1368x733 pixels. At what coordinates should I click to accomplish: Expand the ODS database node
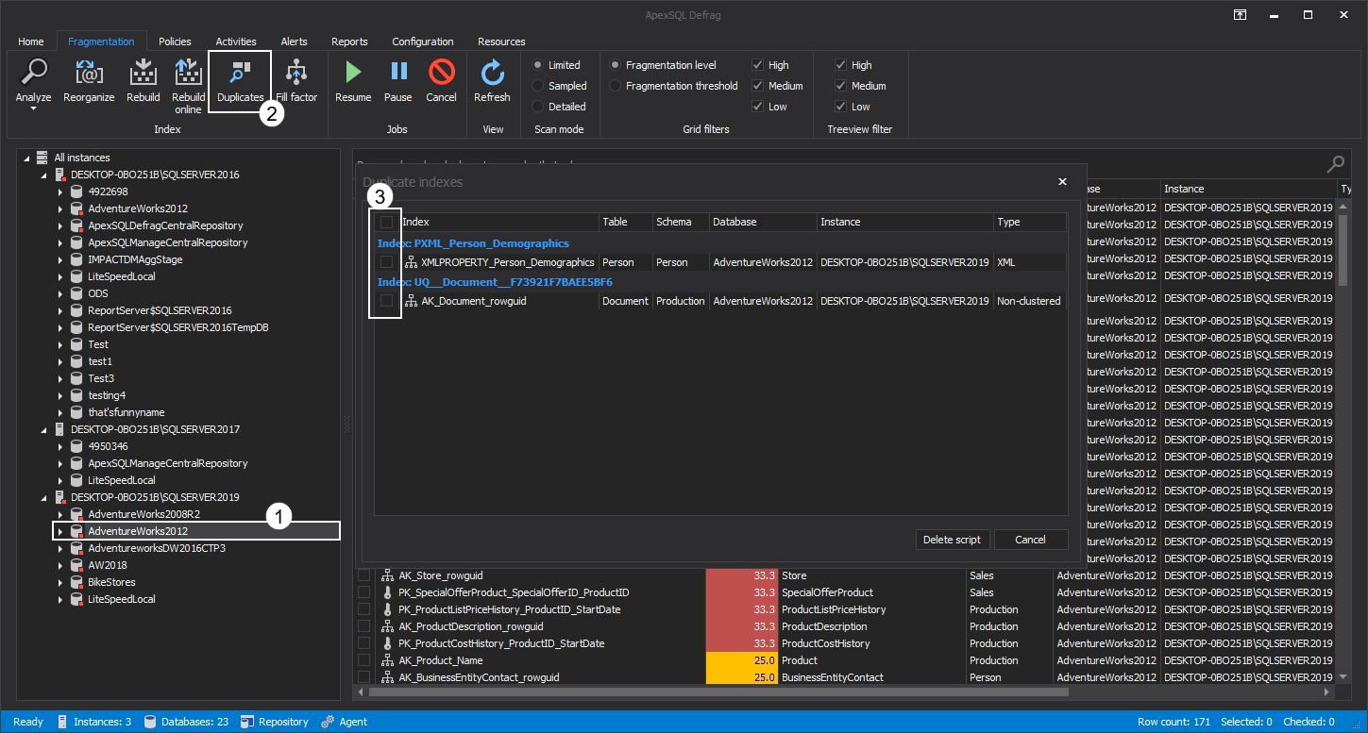pos(61,293)
